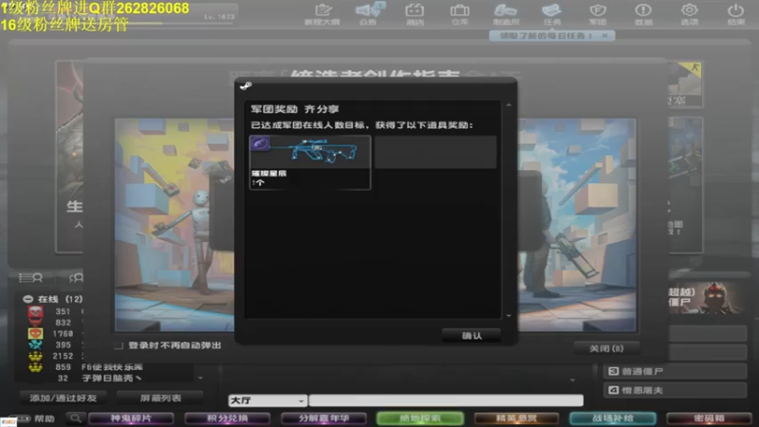Click 添加/通过好友 button

point(63,398)
